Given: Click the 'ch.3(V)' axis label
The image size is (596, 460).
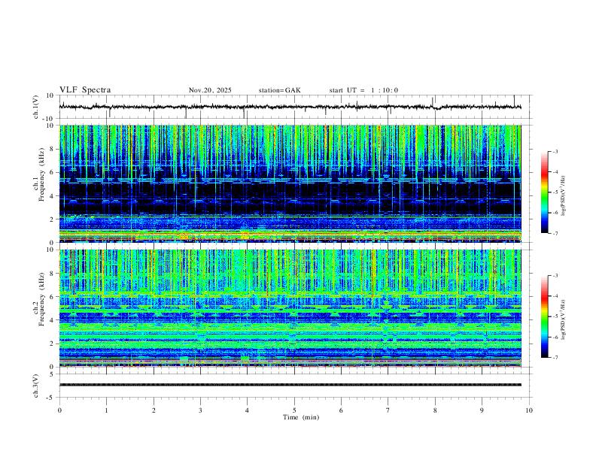Looking at the screenshot, I should (36, 386).
